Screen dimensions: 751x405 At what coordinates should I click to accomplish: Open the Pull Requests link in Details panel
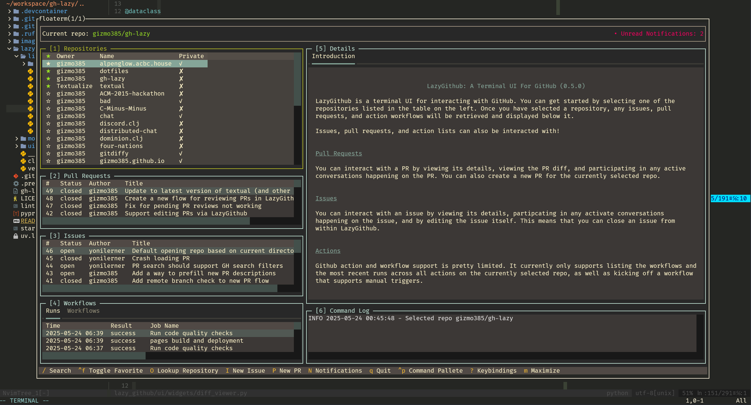point(339,153)
